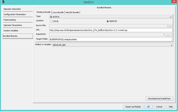Screen dimensions: 178x111
Task: Switch to the Linux Bundle tab
Action: click(58, 12)
